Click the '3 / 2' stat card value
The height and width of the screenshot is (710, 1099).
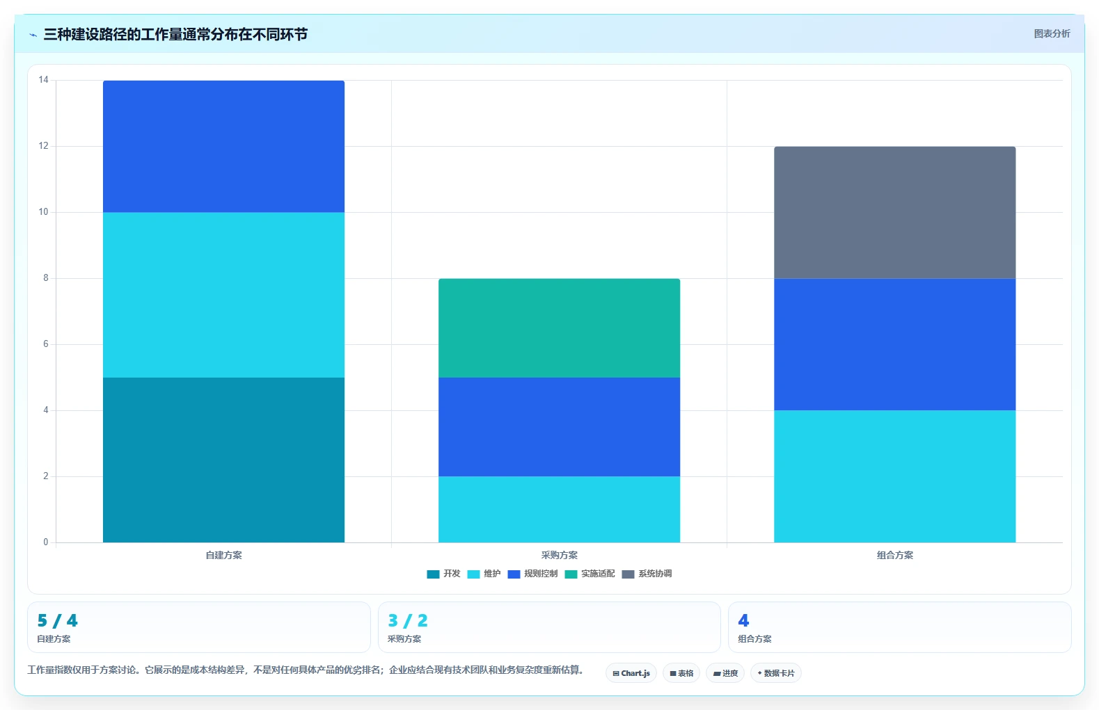click(408, 620)
